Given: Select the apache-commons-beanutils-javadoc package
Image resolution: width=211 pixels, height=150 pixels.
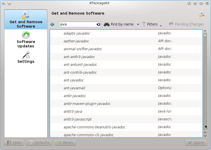Looking at the screenshot, I should tap(126, 127).
